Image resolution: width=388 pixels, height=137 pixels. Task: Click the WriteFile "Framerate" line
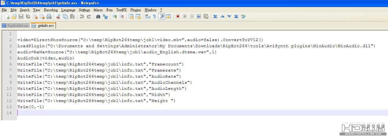click(99, 70)
